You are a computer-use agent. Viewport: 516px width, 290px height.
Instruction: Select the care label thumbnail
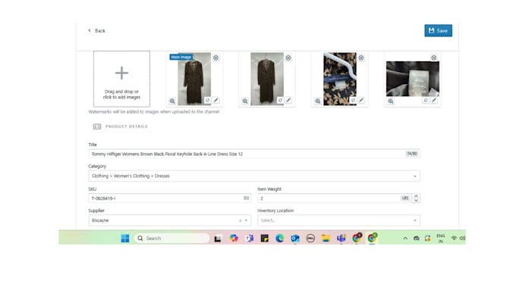[x=412, y=79]
